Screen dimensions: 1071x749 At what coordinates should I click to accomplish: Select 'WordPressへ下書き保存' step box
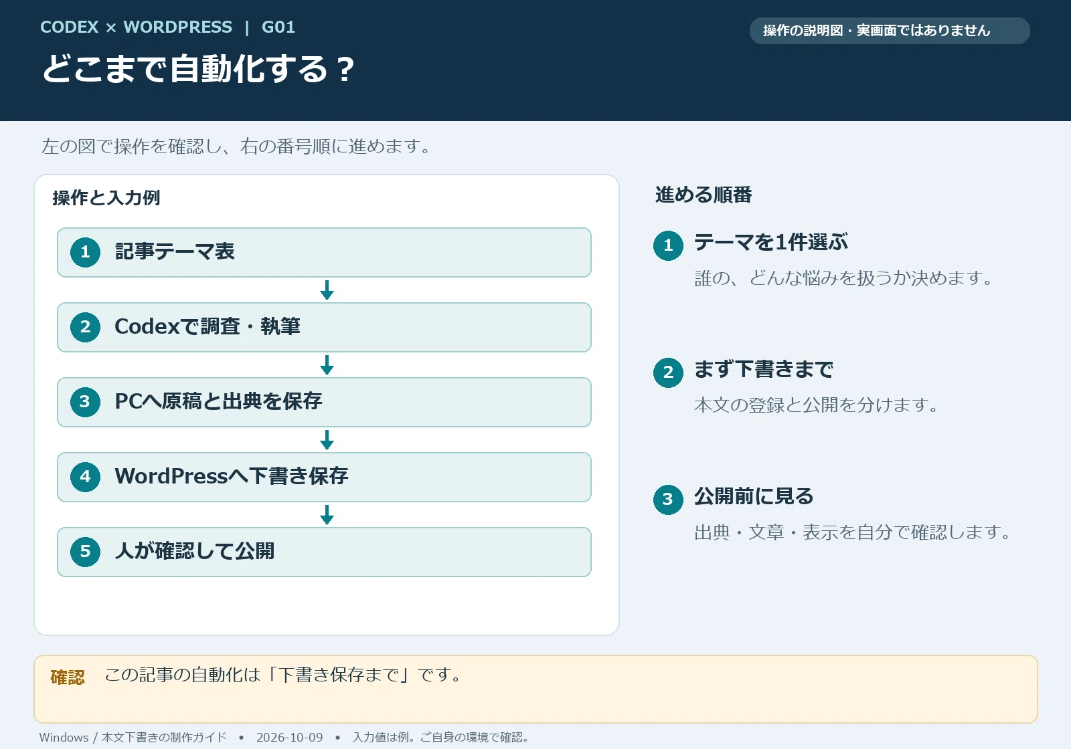click(x=324, y=477)
